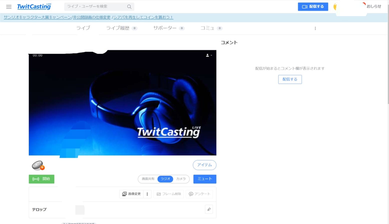Click the TwitCasting logo

tap(34, 6)
